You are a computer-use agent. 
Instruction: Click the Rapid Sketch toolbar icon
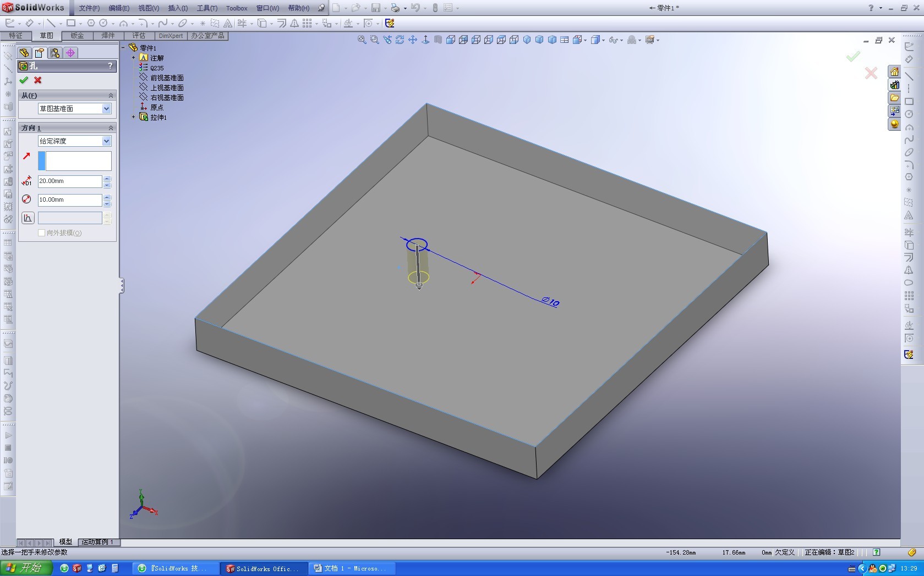coord(390,23)
